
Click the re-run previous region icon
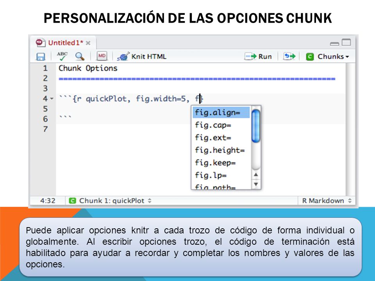(x=289, y=56)
